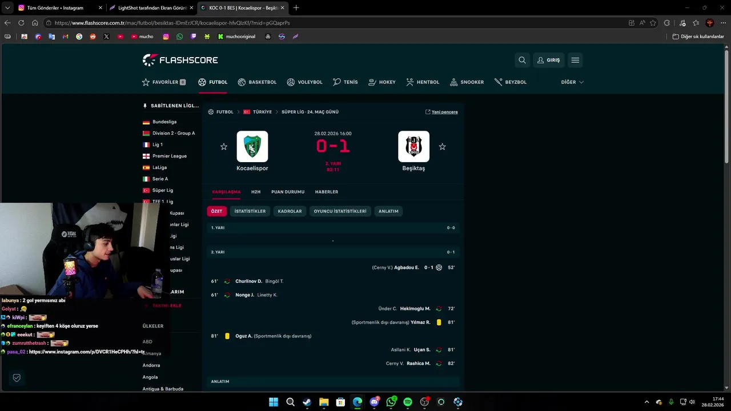Select the Anlatım sub-tab
The width and height of the screenshot is (731, 411).
tap(388, 211)
